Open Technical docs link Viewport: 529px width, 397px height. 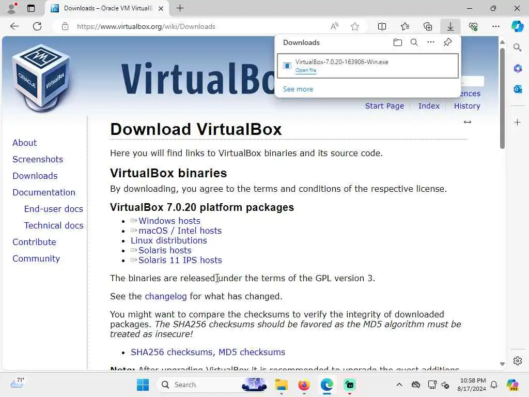[x=54, y=225]
